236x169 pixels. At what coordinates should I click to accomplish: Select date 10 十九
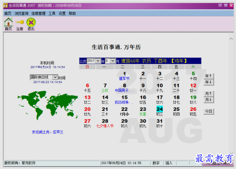point(160,88)
